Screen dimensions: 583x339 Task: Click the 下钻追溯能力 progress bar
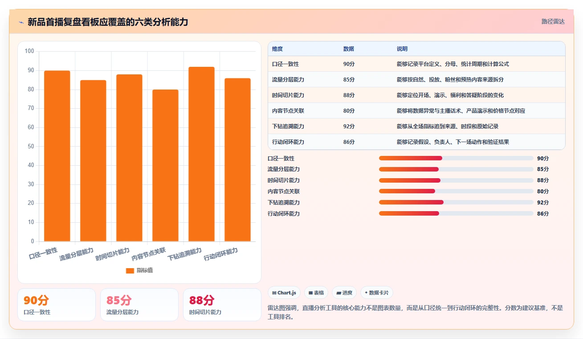tap(456, 202)
